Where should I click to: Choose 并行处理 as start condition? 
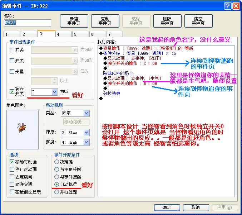tap(56, 192)
